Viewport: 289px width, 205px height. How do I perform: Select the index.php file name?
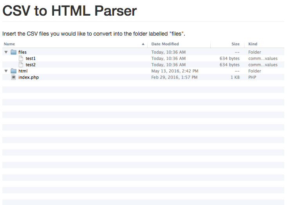coord(29,77)
